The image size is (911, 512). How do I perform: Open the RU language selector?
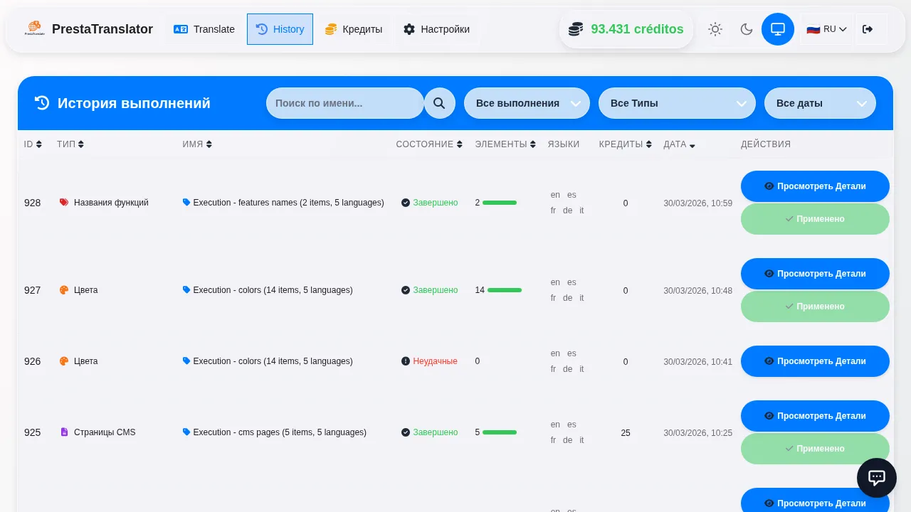click(x=826, y=29)
